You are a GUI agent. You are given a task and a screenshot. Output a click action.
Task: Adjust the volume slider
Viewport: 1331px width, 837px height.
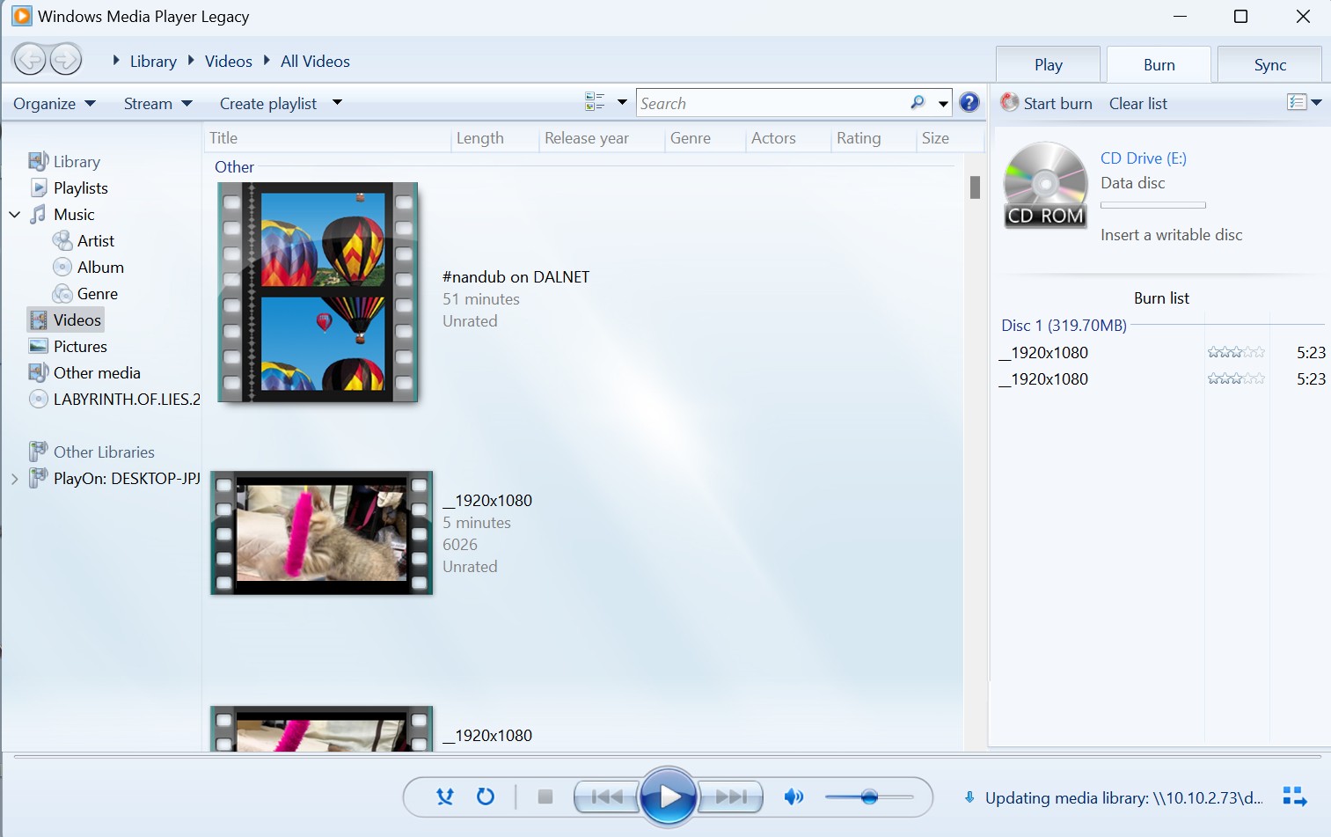pos(870,797)
